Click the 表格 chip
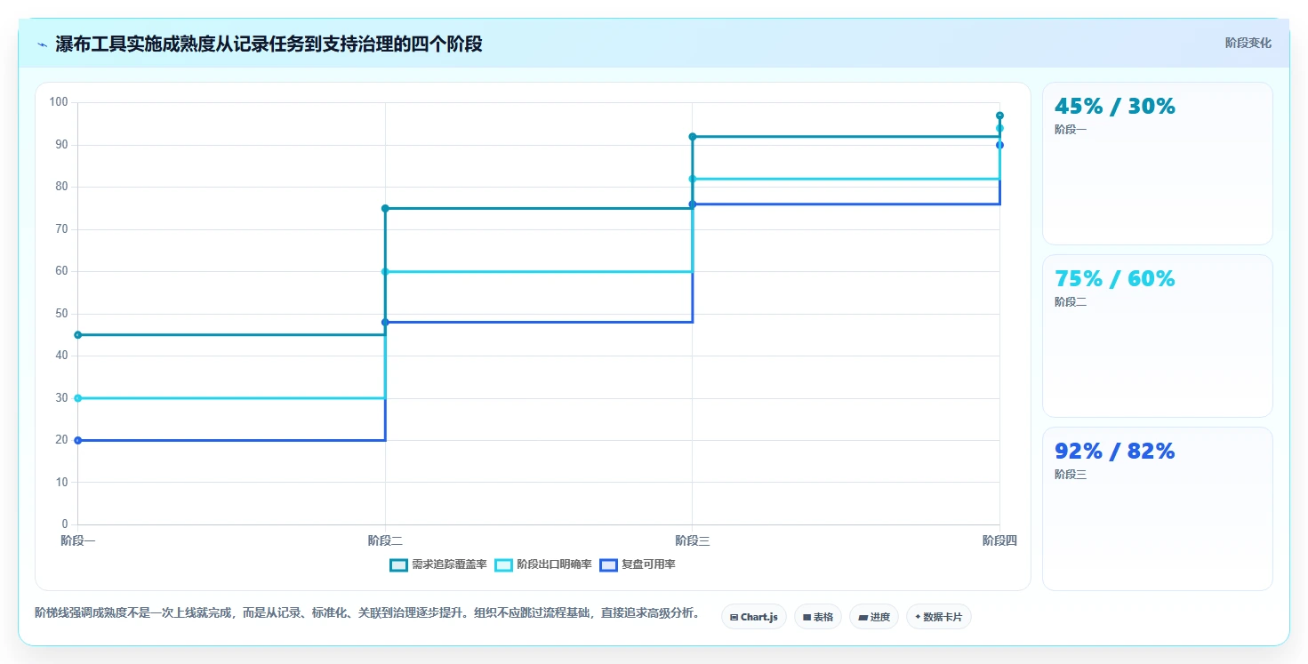1308x664 pixels. pyautogui.click(x=817, y=617)
